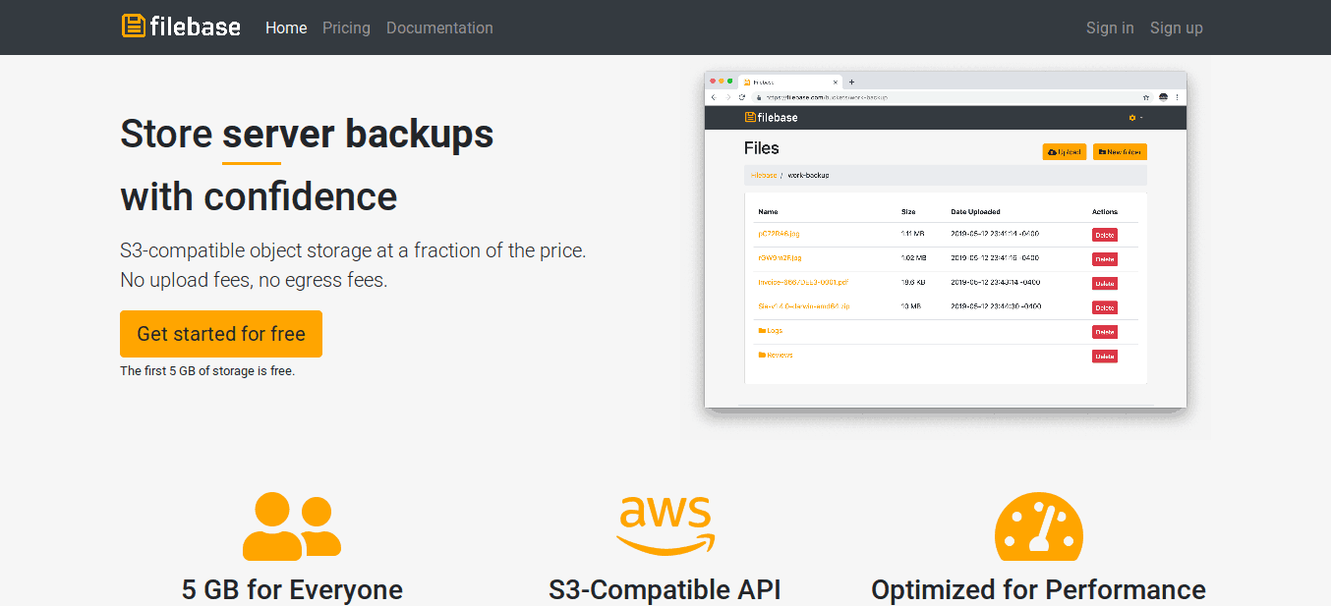
Task: Click the reload icon in the preview browser
Action: click(741, 97)
